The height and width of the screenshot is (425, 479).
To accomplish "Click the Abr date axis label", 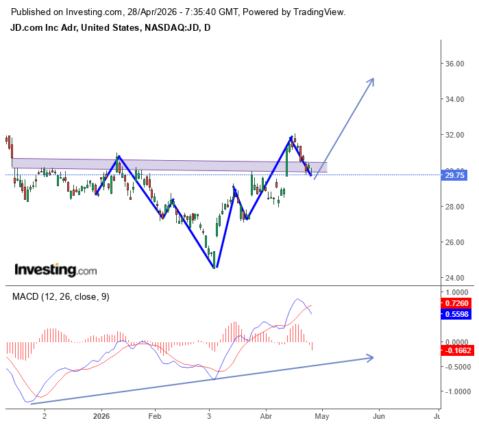I will click(266, 417).
